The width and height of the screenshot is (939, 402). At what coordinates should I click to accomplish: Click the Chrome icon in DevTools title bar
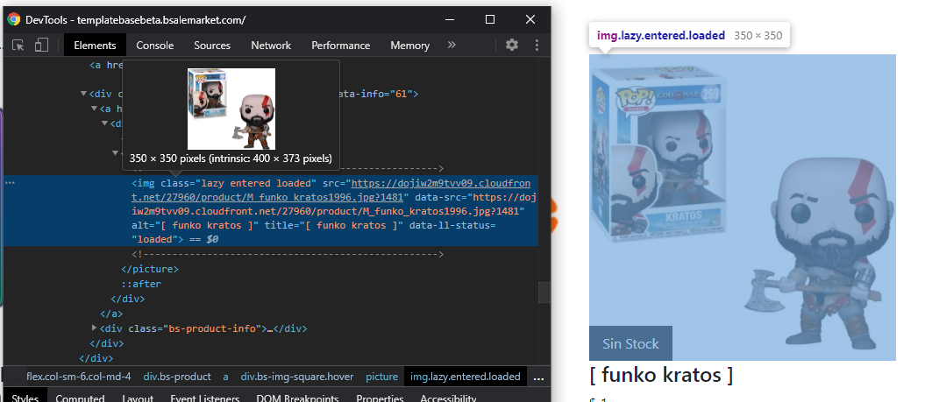[x=13, y=20]
